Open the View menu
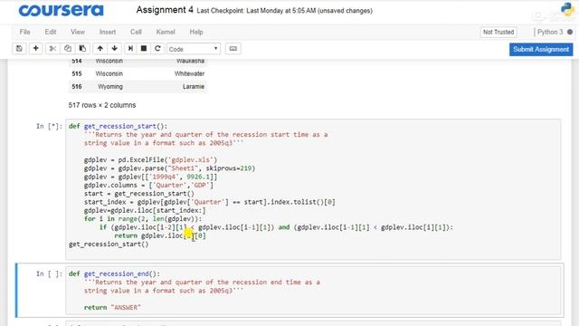This screenshot has width=579, height=326. click(x=78, y=33)
